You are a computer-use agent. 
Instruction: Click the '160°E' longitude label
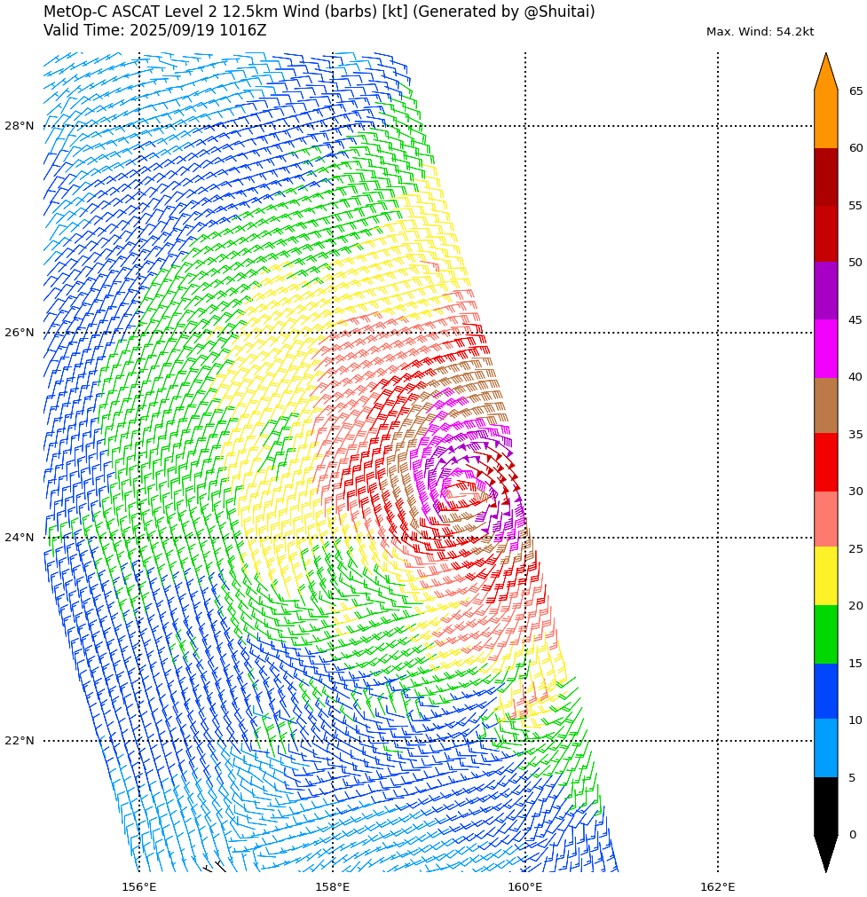pos(524,886)
